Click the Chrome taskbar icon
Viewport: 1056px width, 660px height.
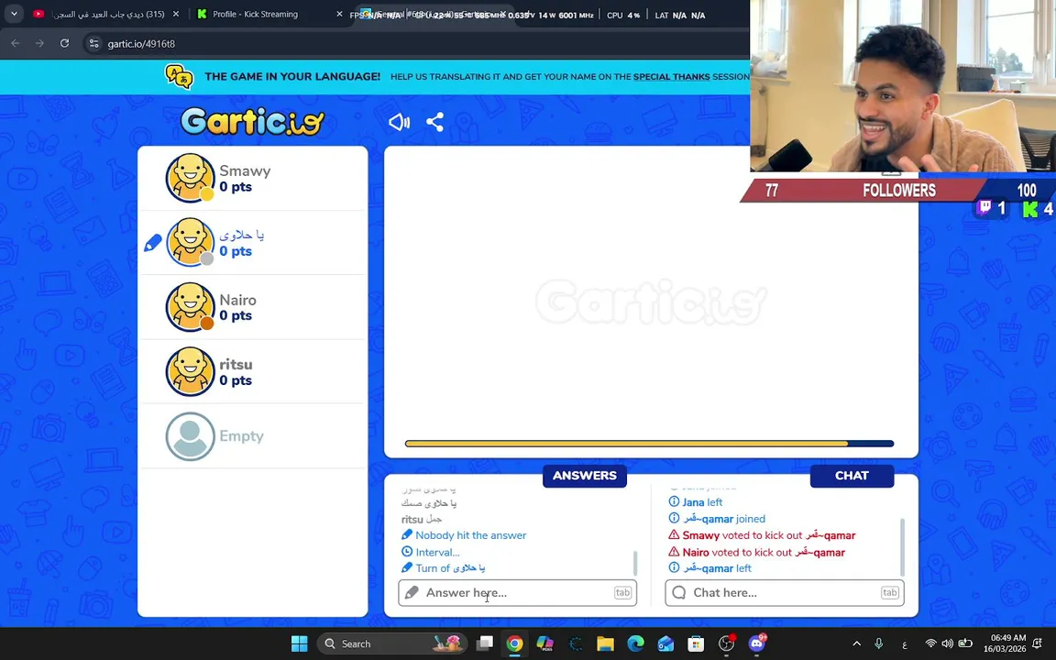pos(514,643)
